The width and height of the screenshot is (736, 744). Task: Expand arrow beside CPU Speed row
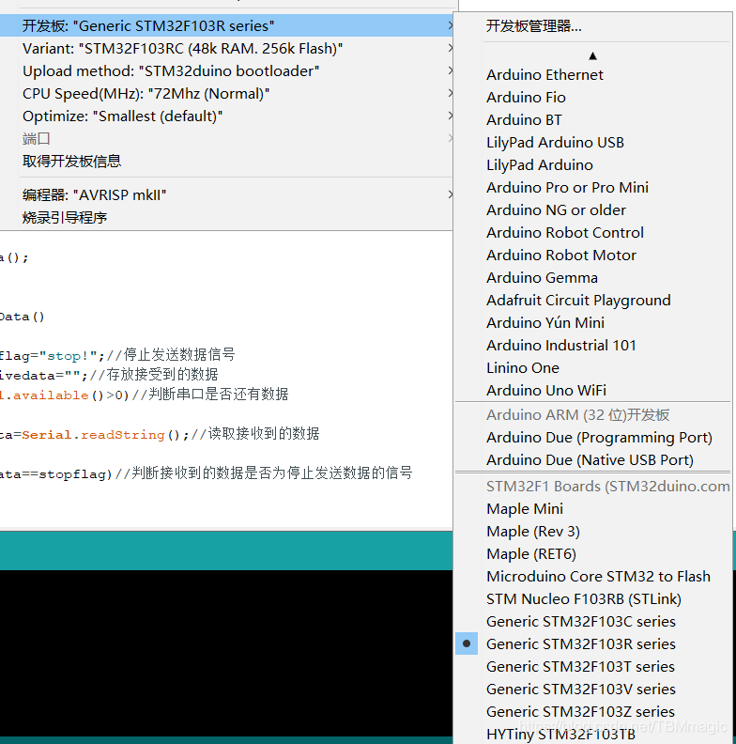point(450,93)
